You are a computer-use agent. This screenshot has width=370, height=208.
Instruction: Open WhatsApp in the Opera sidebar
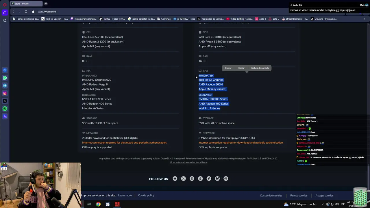[5, 78]
